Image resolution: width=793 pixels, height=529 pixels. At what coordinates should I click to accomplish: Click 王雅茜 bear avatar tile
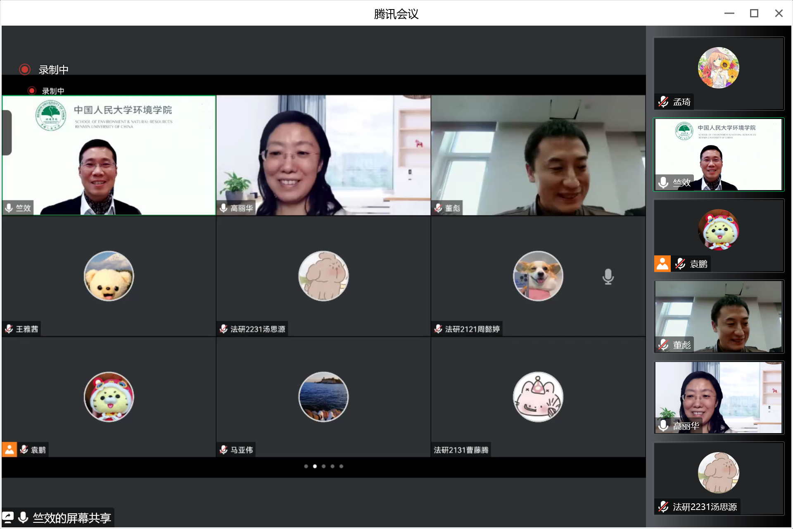point(109,276)
